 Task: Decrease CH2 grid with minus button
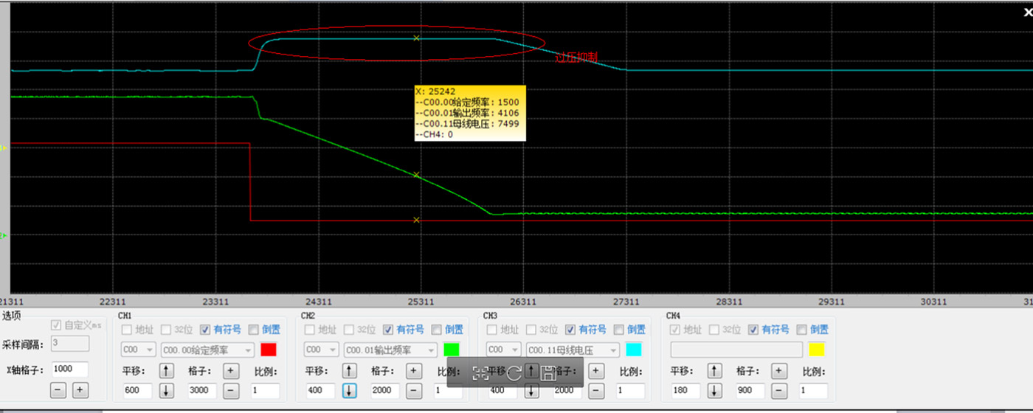tap(414, 391)
